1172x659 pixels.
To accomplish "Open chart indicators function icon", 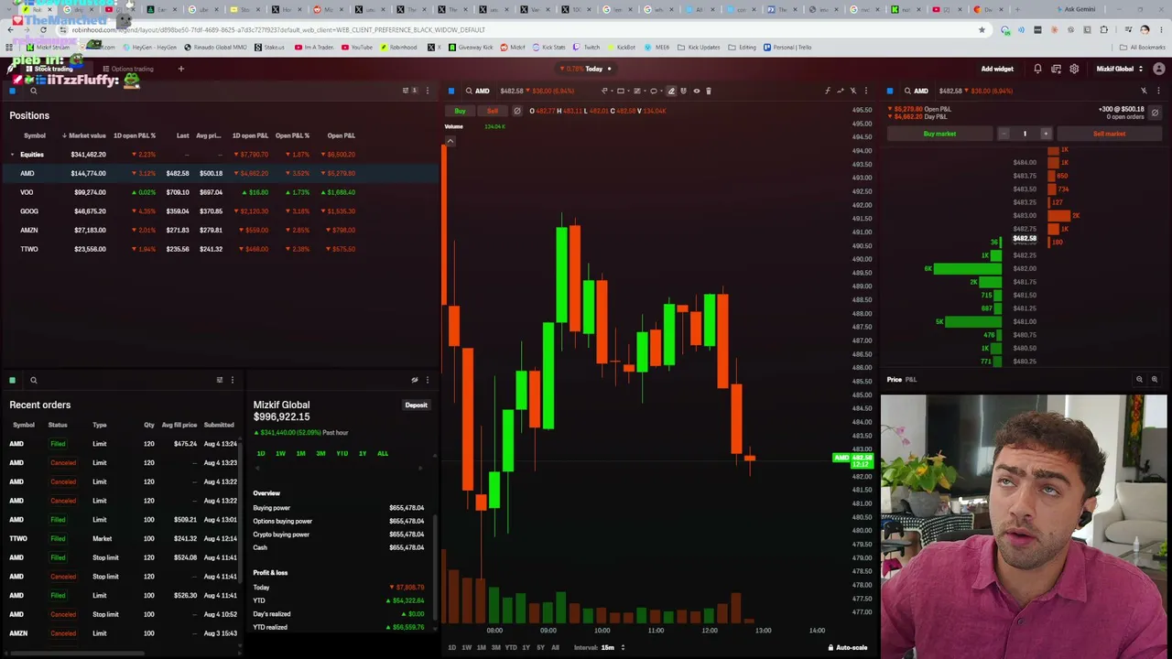I will coord(827,91).
